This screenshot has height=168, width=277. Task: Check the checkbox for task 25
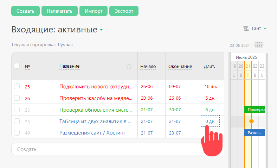[x=17, y=86]
